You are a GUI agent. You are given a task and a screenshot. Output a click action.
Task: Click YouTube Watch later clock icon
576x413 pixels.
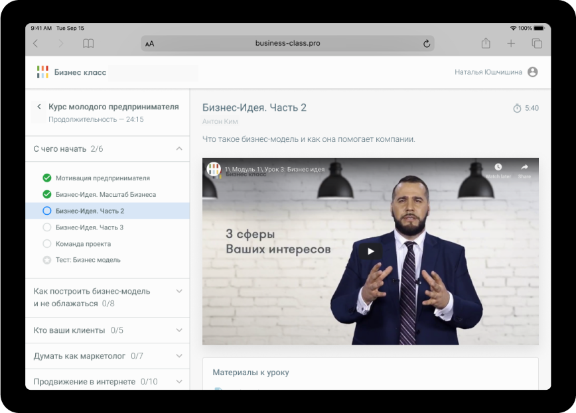click(498, 168)
